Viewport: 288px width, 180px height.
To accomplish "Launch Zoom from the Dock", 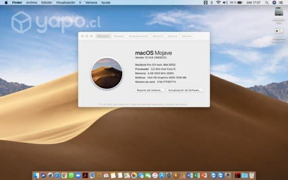I will 78,175.
